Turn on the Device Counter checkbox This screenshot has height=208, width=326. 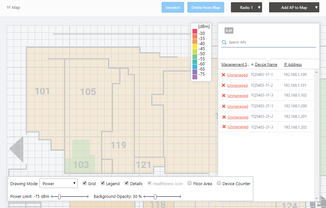(x=219, y=183)
